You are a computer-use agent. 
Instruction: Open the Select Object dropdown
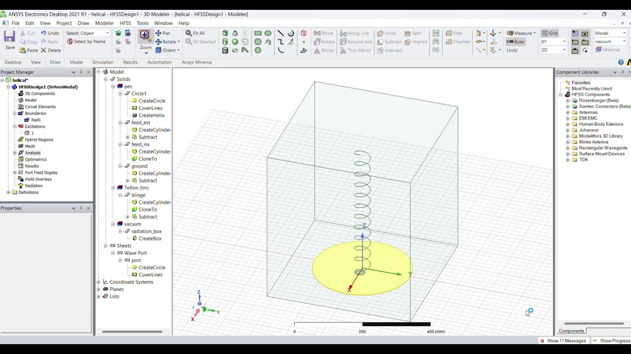pyautogui.click(x=95, y=33)
